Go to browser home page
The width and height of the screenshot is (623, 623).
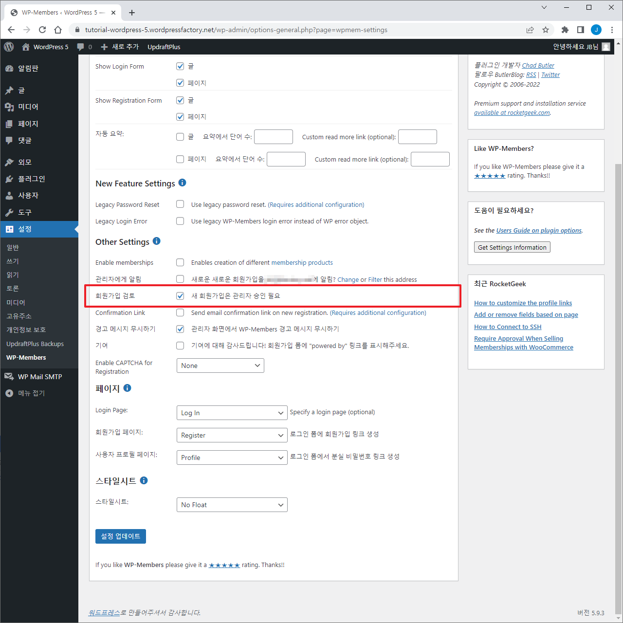(x=58, y=30)
